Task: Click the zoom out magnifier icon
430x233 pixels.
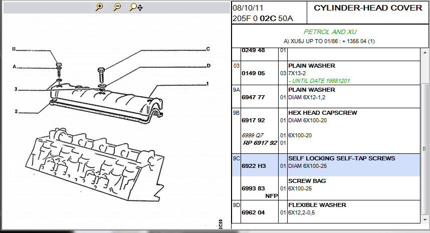Action: point(117,7)
